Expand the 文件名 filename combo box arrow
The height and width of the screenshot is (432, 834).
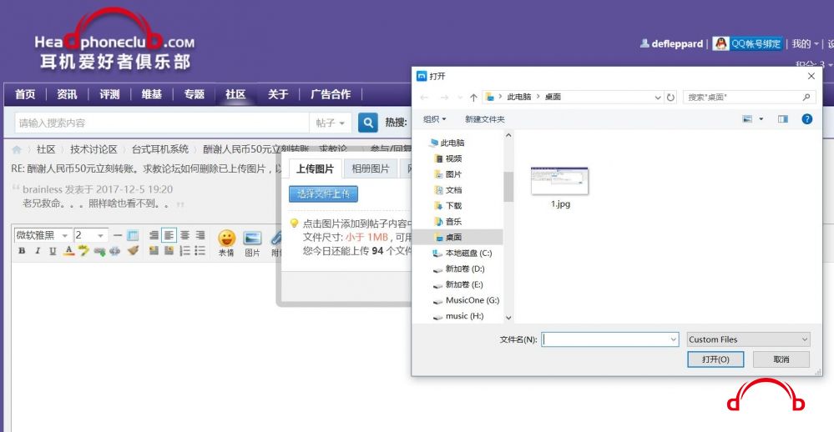674,339
